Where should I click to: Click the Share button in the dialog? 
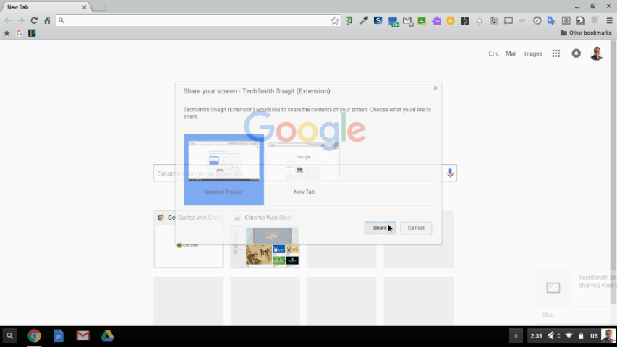(x=380, y=228)
